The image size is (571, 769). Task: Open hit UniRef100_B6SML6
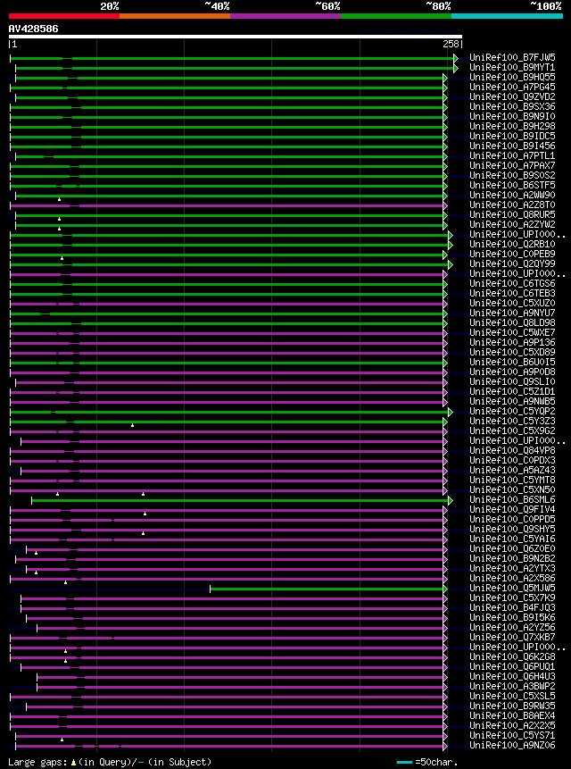pos(512,499)
